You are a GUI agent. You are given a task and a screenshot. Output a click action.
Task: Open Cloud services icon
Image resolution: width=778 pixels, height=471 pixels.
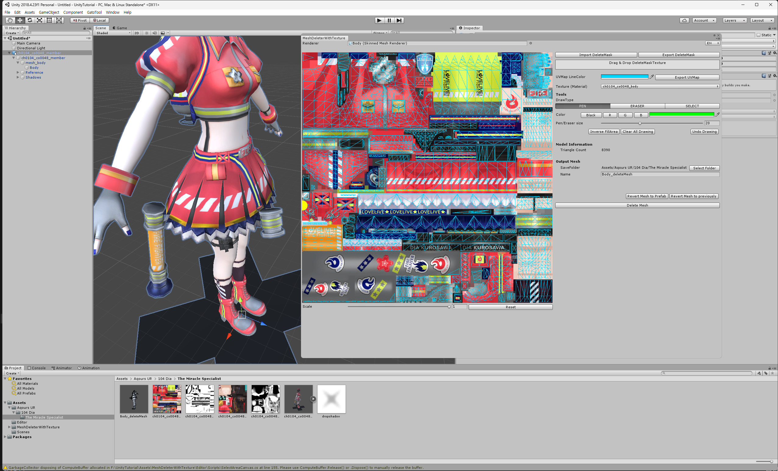coord(684,20)
